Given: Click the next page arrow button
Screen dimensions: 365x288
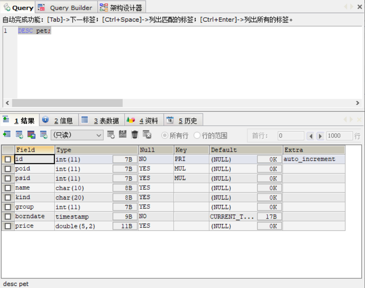Looking at the screenshot, I should (x=320, y=136).
